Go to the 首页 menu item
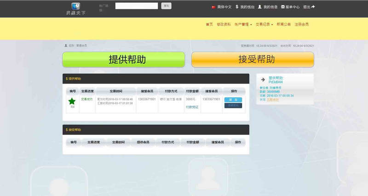The width and height of the screenshot is (368, 196). [x=209, y=24]
